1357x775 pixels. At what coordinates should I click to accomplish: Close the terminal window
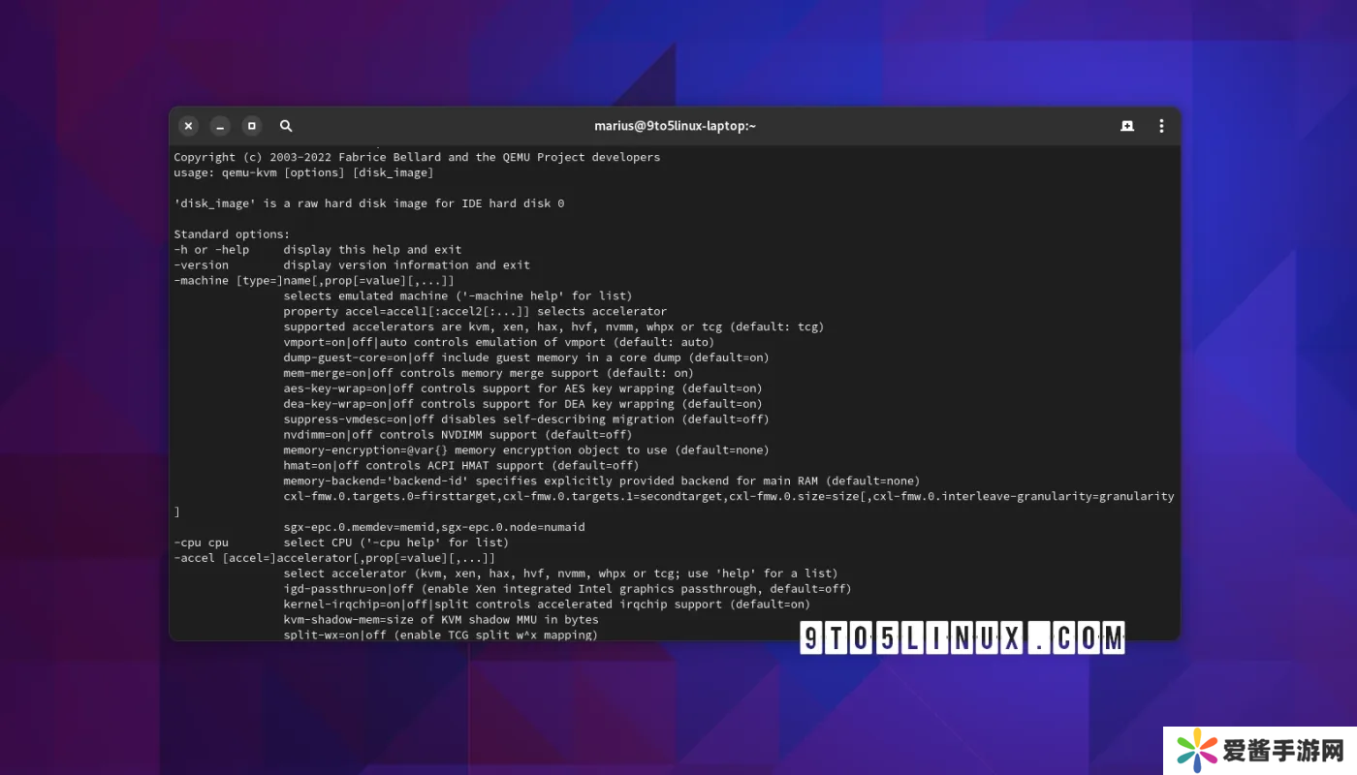pos(189,126)
